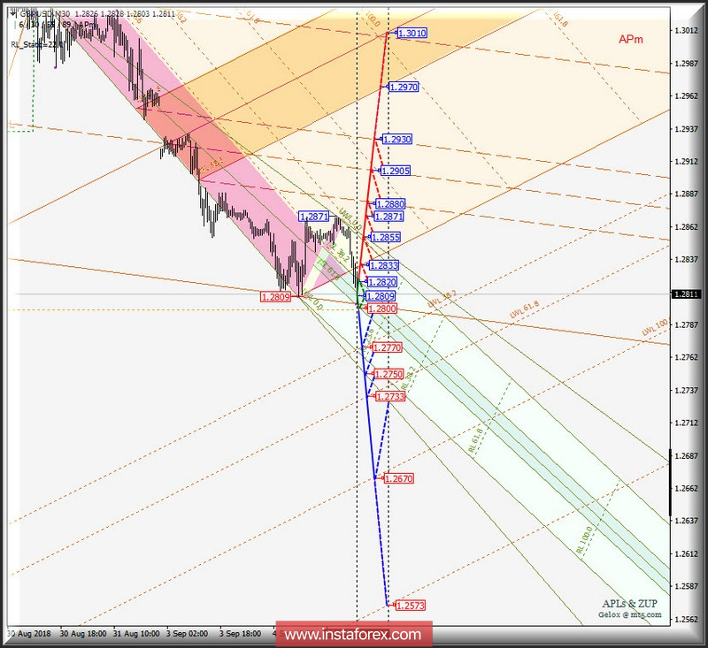Select the 1.2970 price level label
This screenshot has height=648, width=708.
(x=403, y=88)
